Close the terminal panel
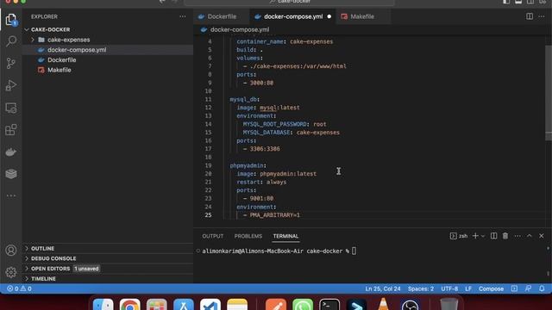This screenshot has height=310, width=552. [x=542, y=236]
